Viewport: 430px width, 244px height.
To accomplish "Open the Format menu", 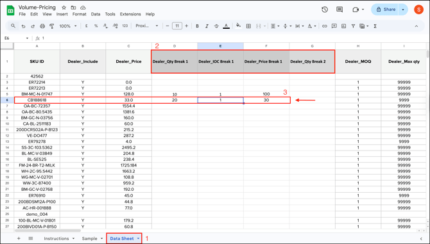I will (x=79, y=14).
